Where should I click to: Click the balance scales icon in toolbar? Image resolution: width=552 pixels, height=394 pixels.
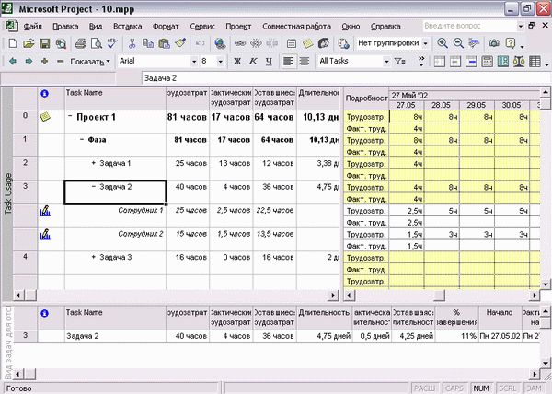pos(519,62)
